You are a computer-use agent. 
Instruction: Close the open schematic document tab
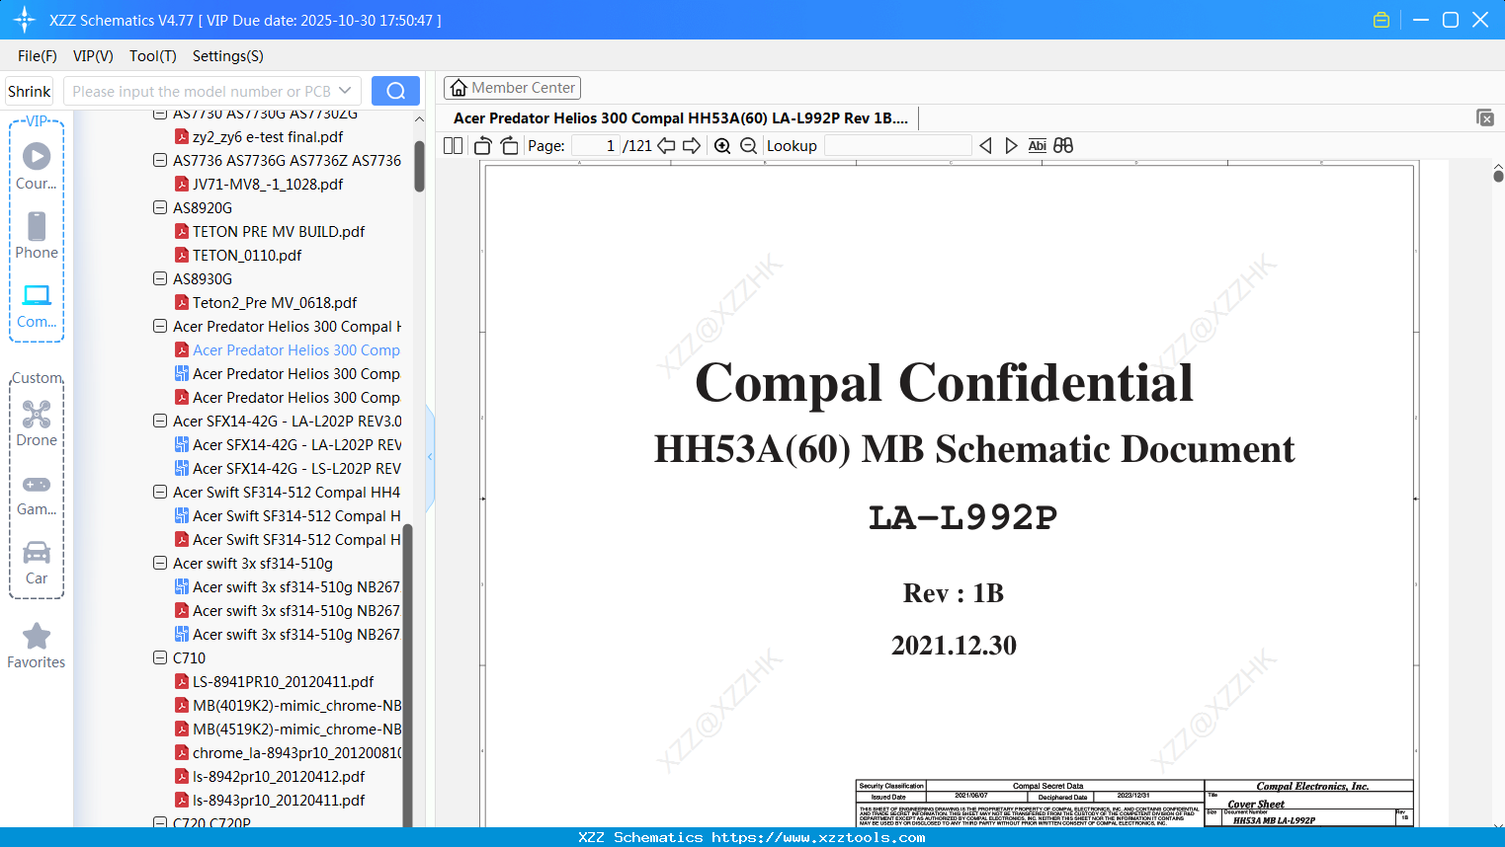pos(1485,117)
